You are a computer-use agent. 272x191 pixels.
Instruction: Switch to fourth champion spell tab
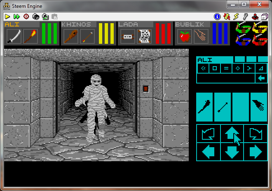tap(263, 59)
